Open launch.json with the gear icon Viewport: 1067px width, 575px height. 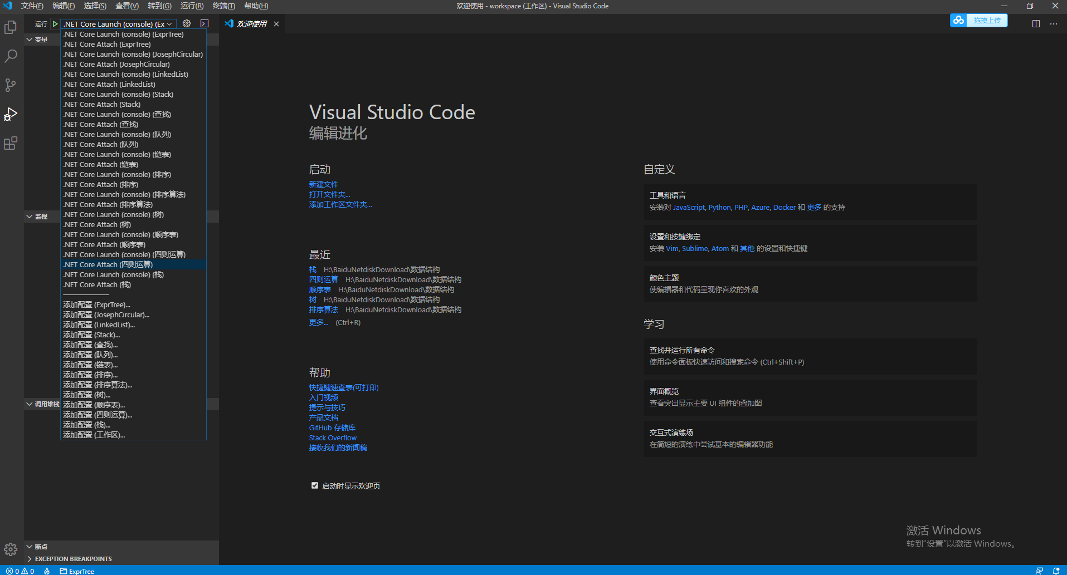tap(187, 24)
